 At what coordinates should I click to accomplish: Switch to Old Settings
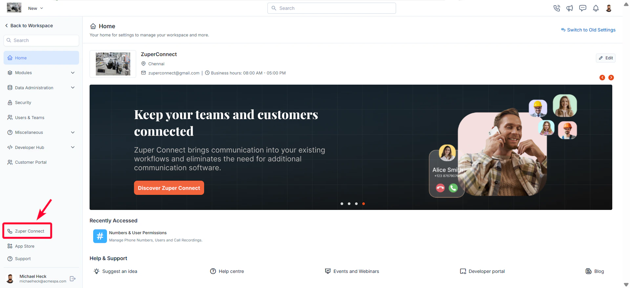point(588,30)
